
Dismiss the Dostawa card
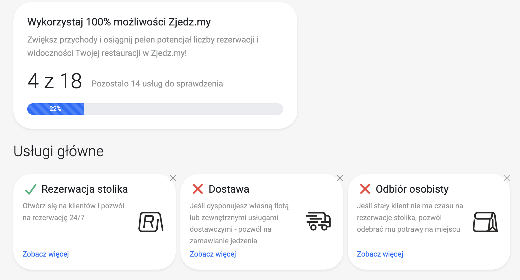340,178
